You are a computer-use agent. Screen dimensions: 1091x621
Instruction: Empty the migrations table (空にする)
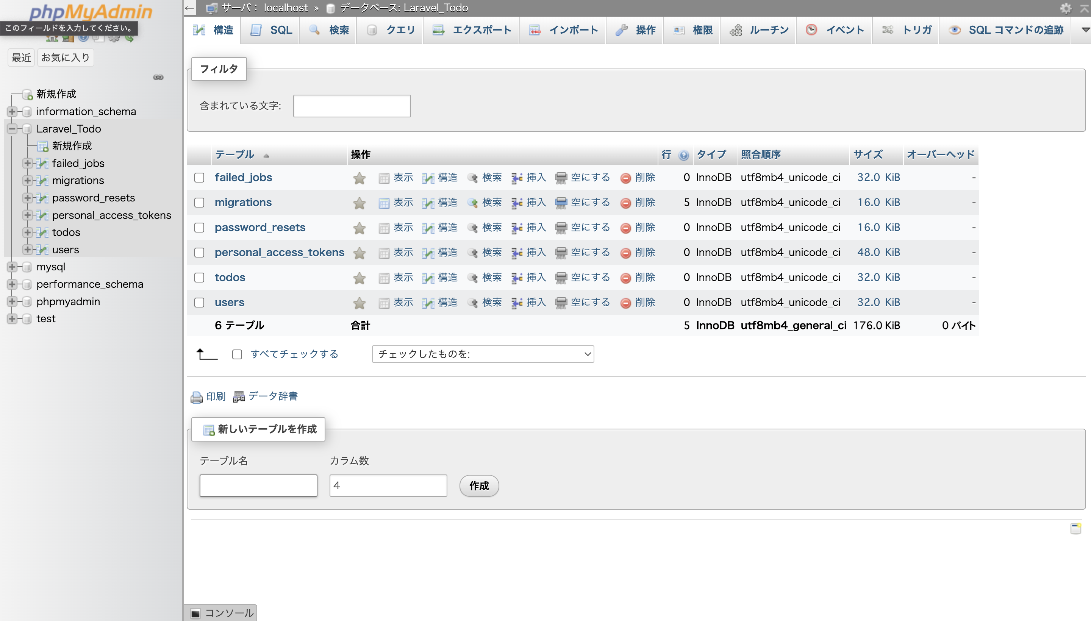[x=582, y=203]
